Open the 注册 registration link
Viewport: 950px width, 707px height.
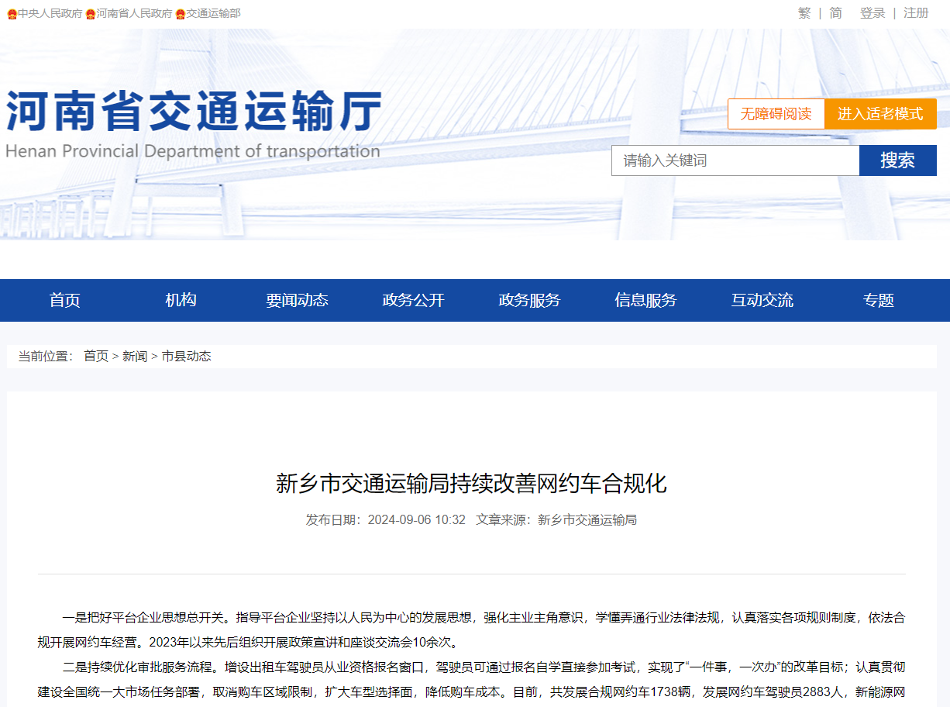coord(916,13)
